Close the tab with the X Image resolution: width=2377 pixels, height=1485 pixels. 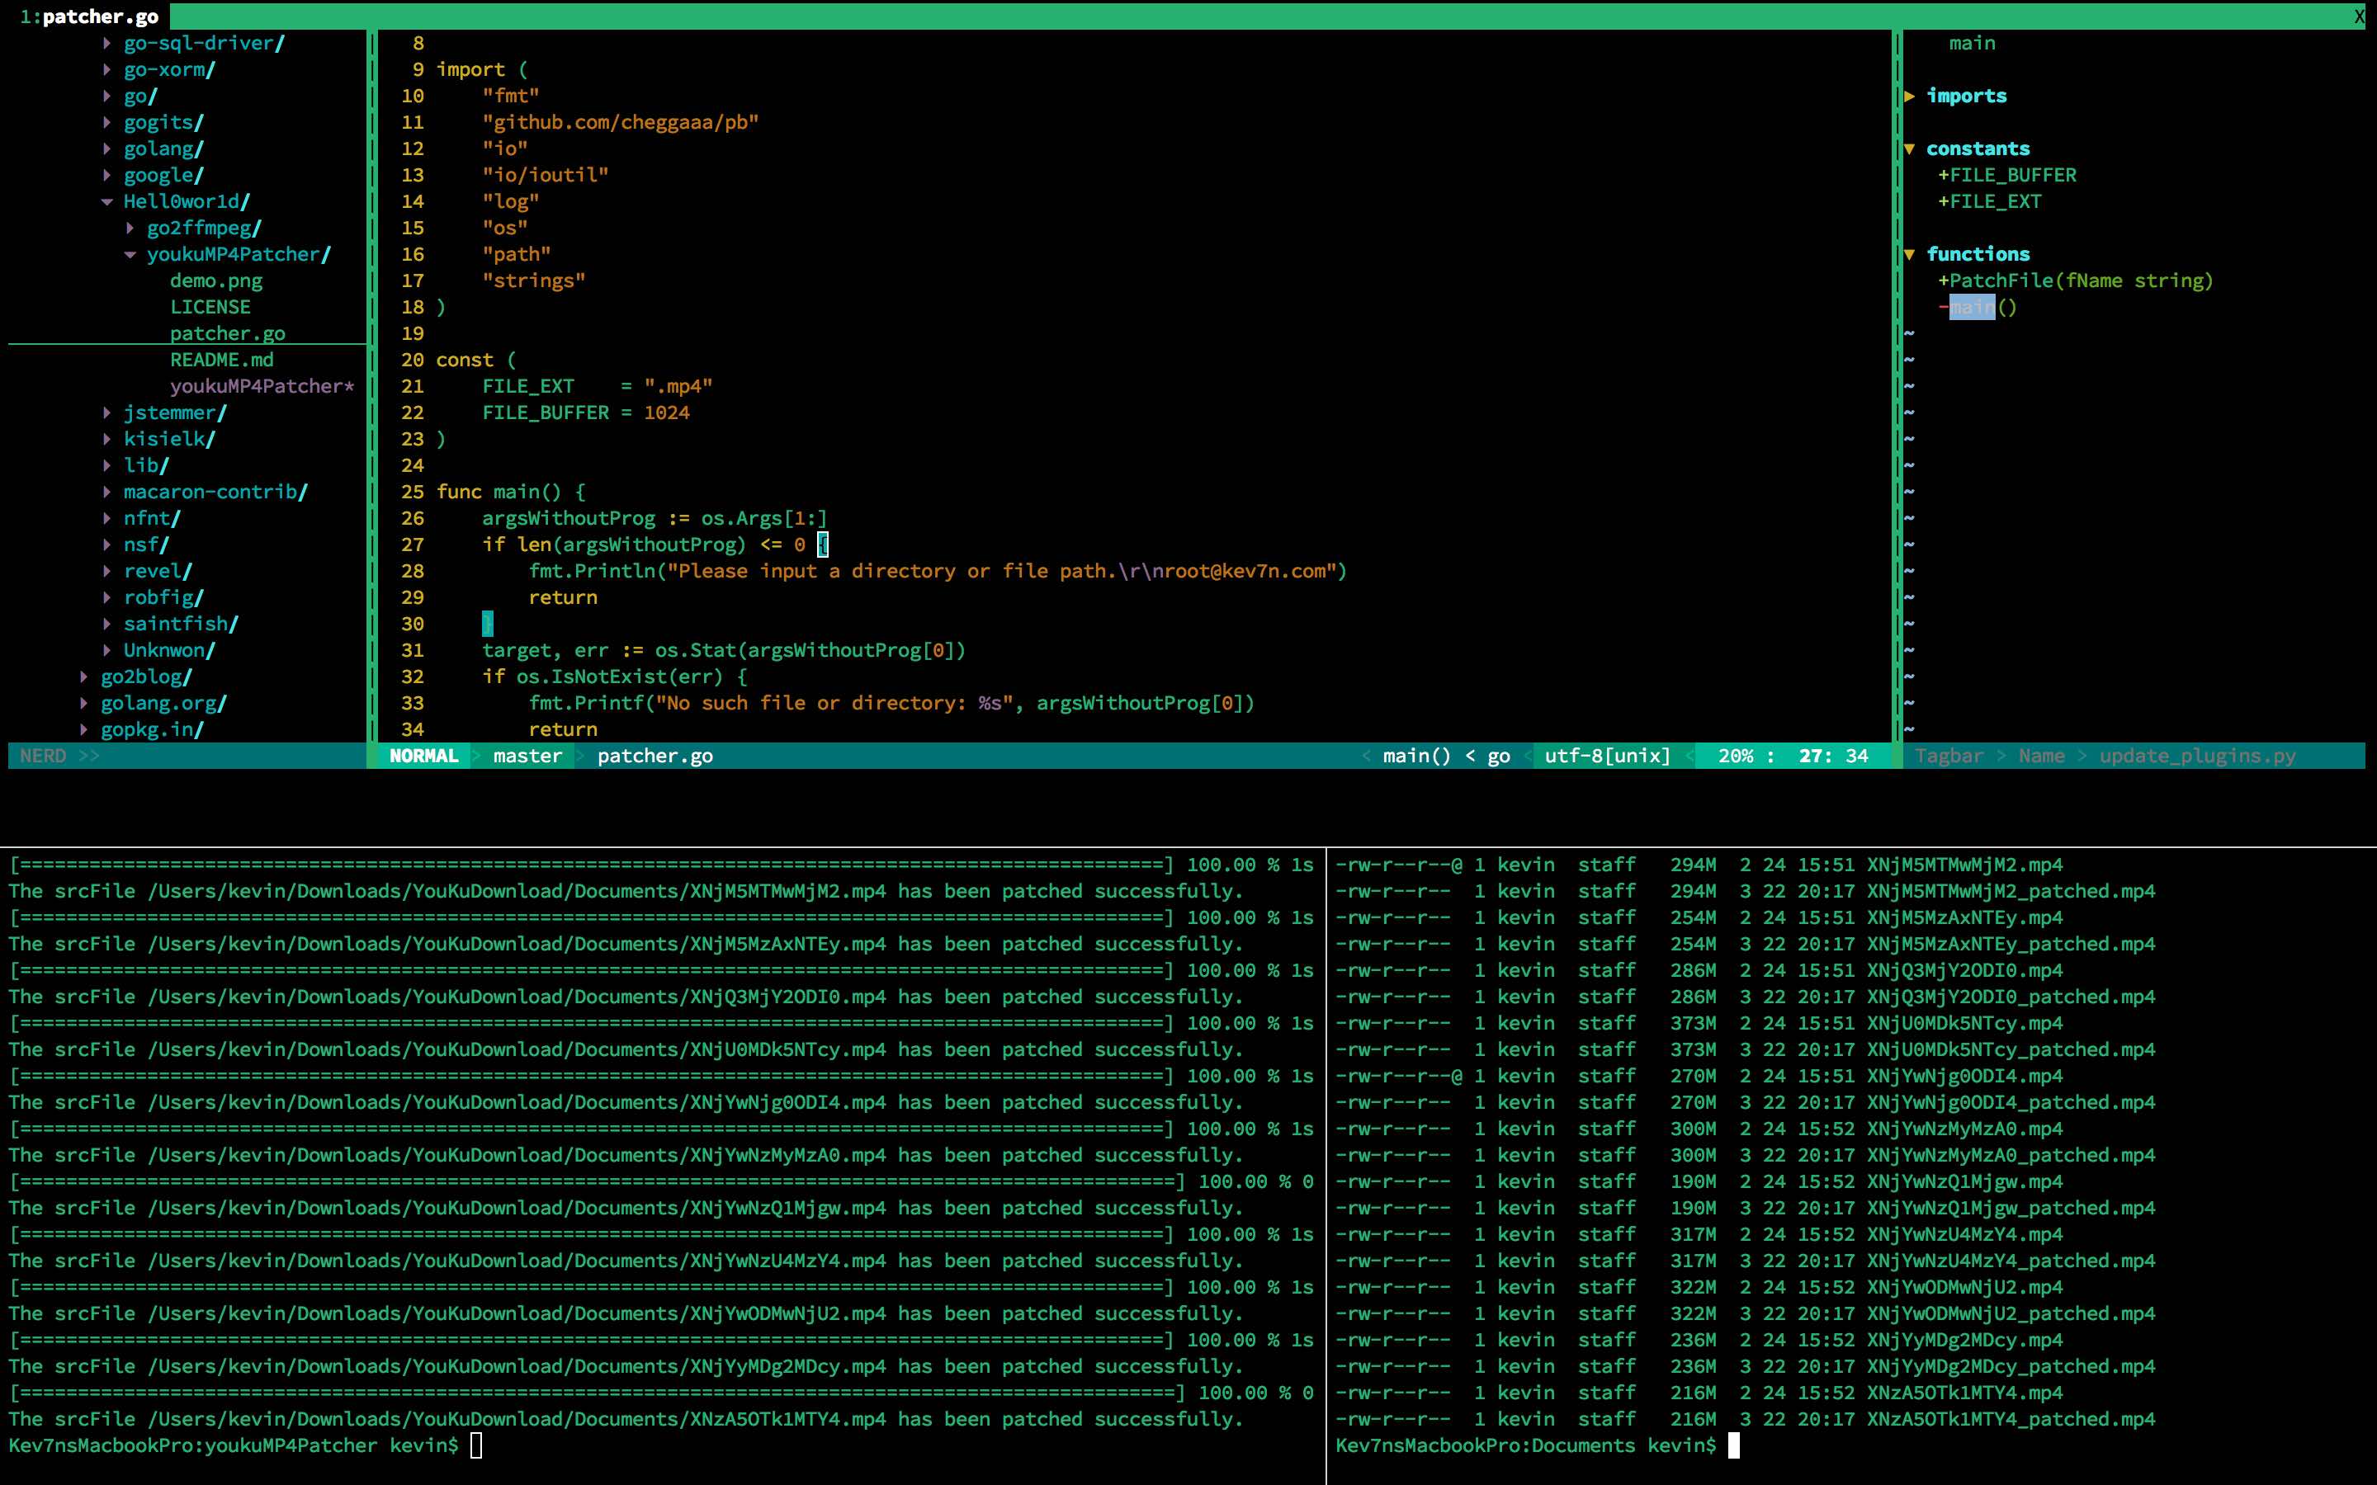coord(2358,16)
